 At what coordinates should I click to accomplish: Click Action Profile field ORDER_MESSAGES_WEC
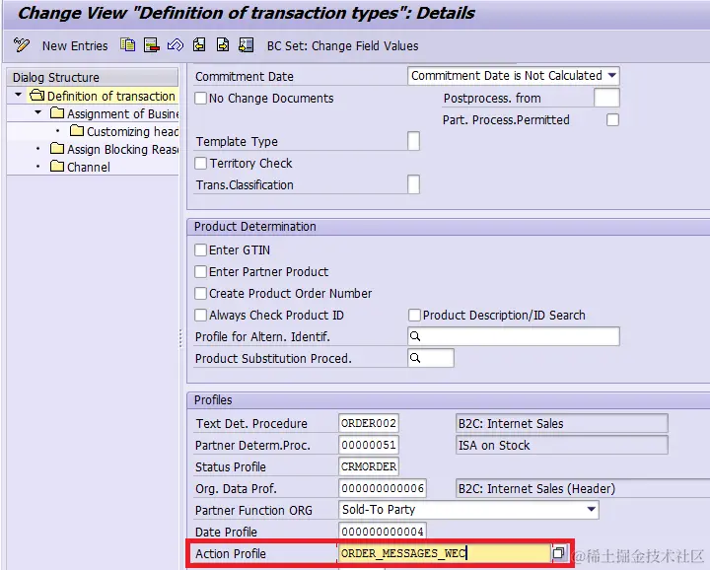[444, 553]
